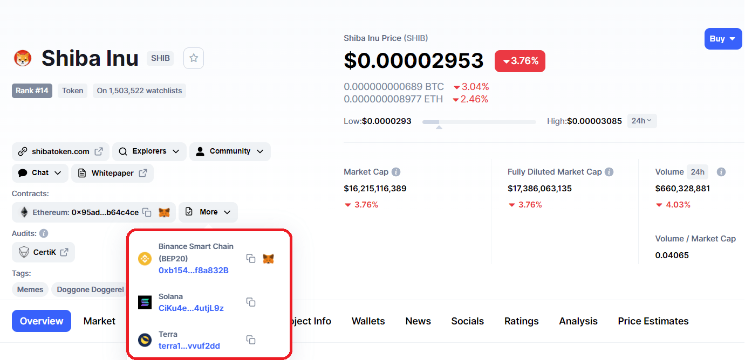Add Ethereum contract to MetaMask
This screenshot has width=745, height=360.
pyautogui.click(x=165, y=212)
